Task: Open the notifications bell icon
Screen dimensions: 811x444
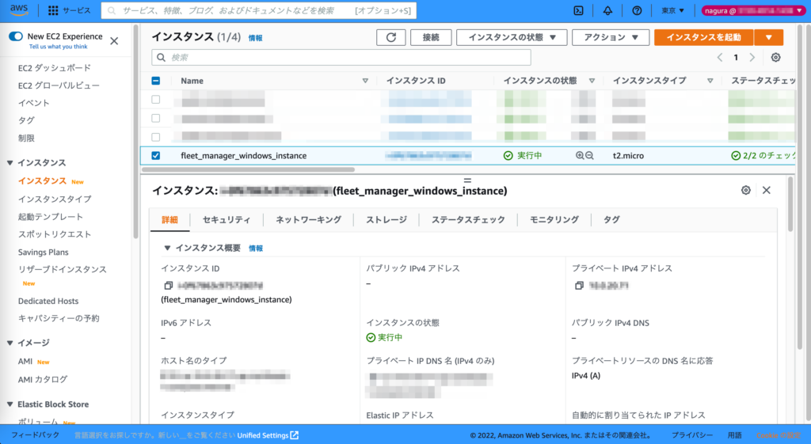Action: (x=607, y=10)
